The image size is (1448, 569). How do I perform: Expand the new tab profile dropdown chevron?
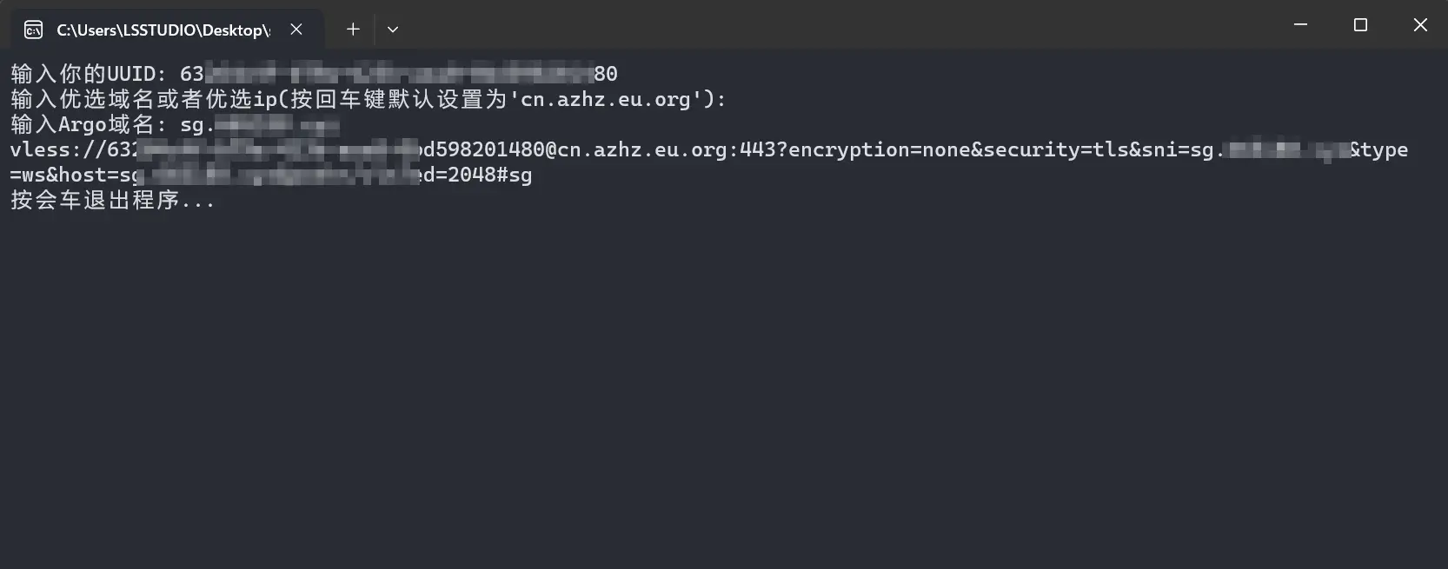point(393,30)
